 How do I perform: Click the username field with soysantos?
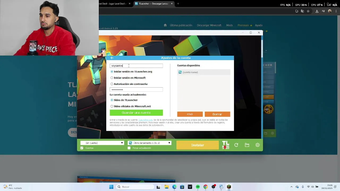[136, 66]
